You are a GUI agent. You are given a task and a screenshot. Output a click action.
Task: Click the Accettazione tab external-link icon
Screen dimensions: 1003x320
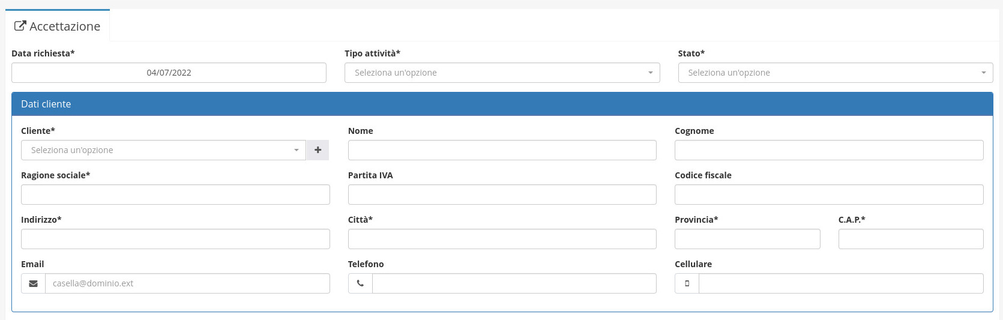point(20,26)
